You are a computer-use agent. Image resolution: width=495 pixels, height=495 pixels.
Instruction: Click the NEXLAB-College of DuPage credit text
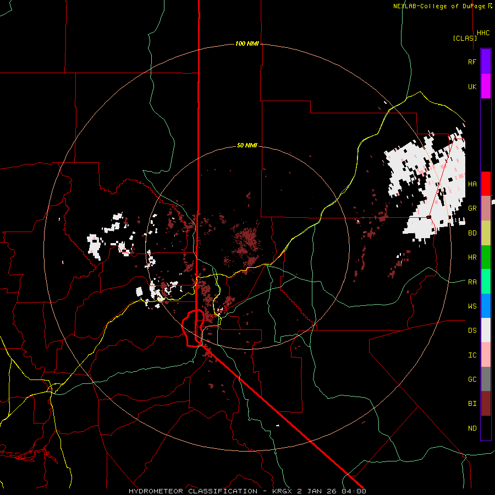tap(443, 6)
